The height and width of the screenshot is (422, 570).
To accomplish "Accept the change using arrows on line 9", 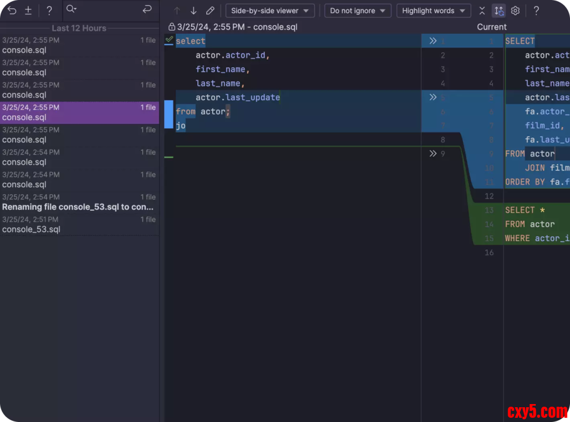I will [x=433, y=154].
